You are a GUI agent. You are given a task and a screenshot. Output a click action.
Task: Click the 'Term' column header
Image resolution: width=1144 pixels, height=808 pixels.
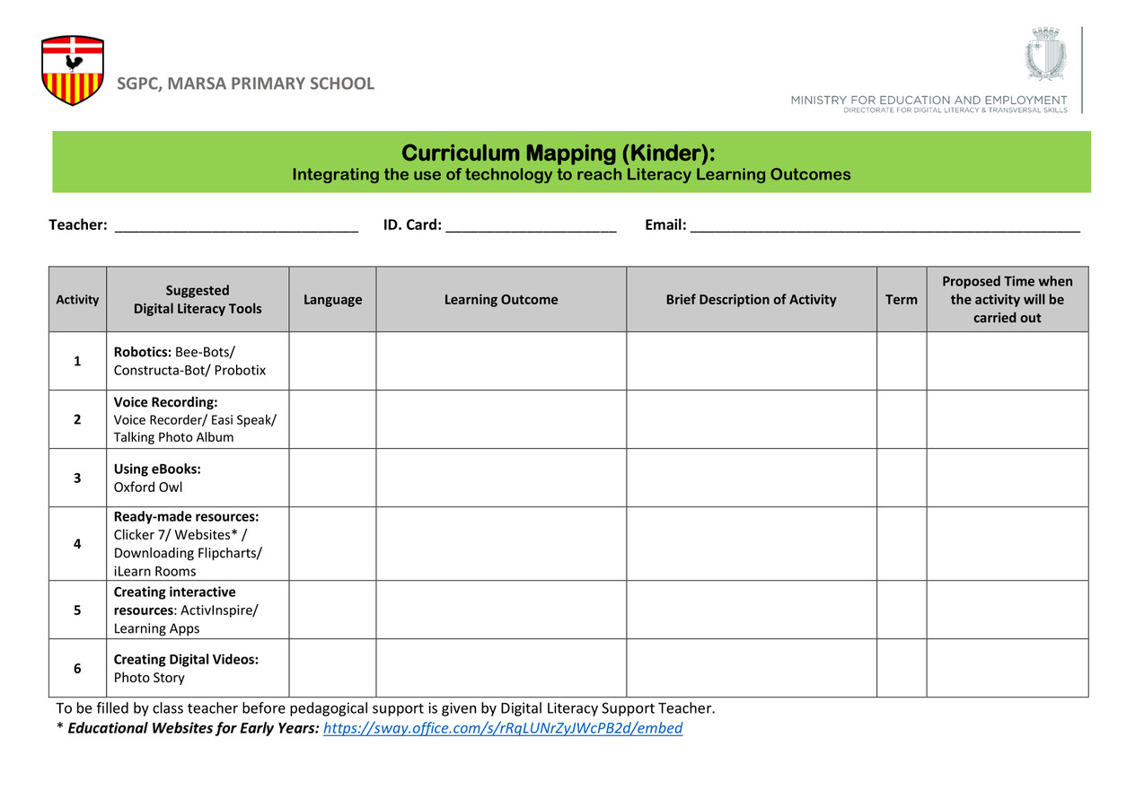pyautogui.click(x=902, y=300)
